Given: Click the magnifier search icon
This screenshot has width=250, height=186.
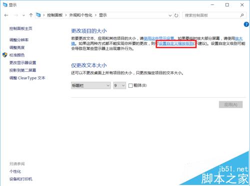Looking at the screenshot, I should (242, 15).
